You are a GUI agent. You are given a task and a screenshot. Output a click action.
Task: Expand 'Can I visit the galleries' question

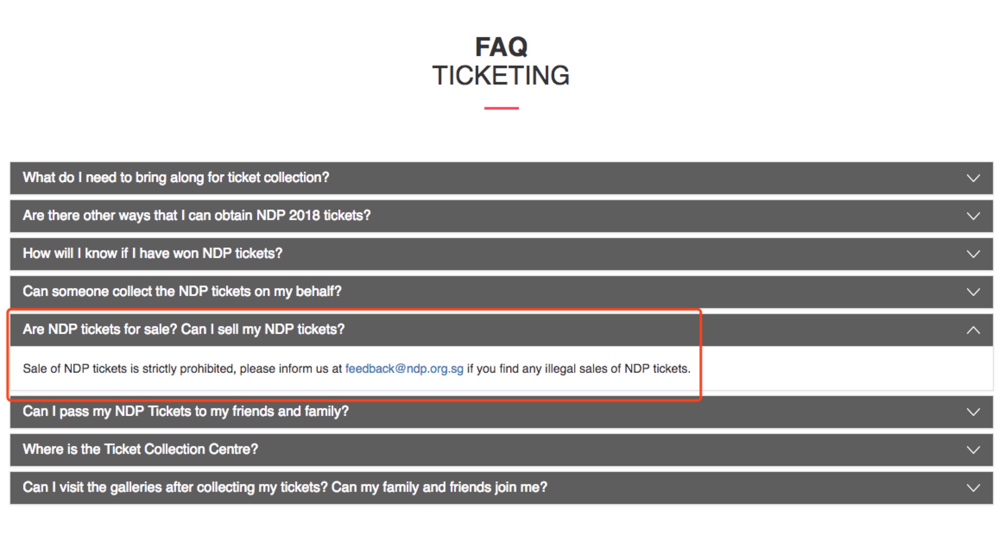pyautogui.click(x=284, y=487)
